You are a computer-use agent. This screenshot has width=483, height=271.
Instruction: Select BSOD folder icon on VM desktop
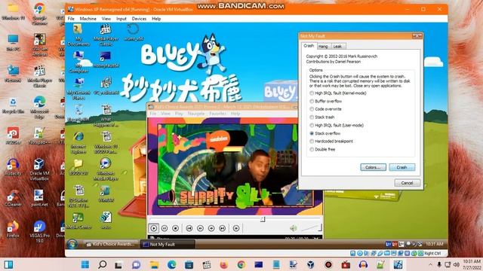pos(78,167)
